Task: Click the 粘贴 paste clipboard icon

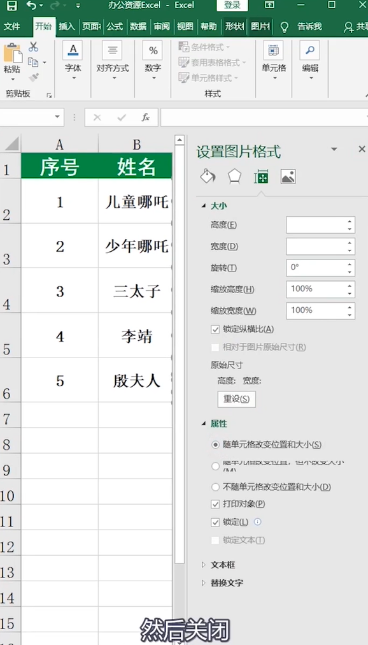Action: click(x=12, y=53)
